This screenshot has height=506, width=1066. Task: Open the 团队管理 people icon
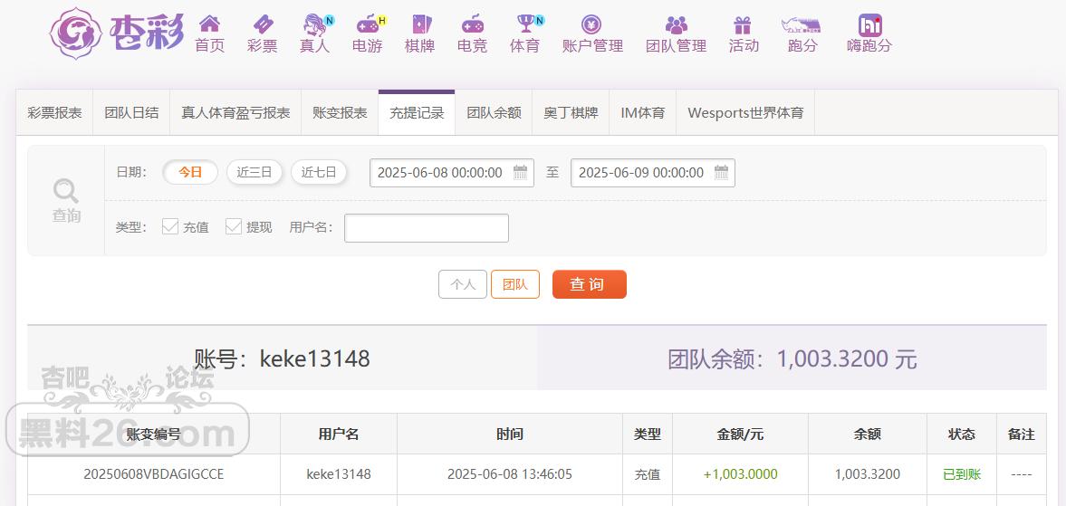click(676, 25)
